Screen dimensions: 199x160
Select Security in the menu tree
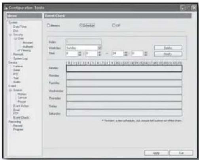[x=18, y=35]
